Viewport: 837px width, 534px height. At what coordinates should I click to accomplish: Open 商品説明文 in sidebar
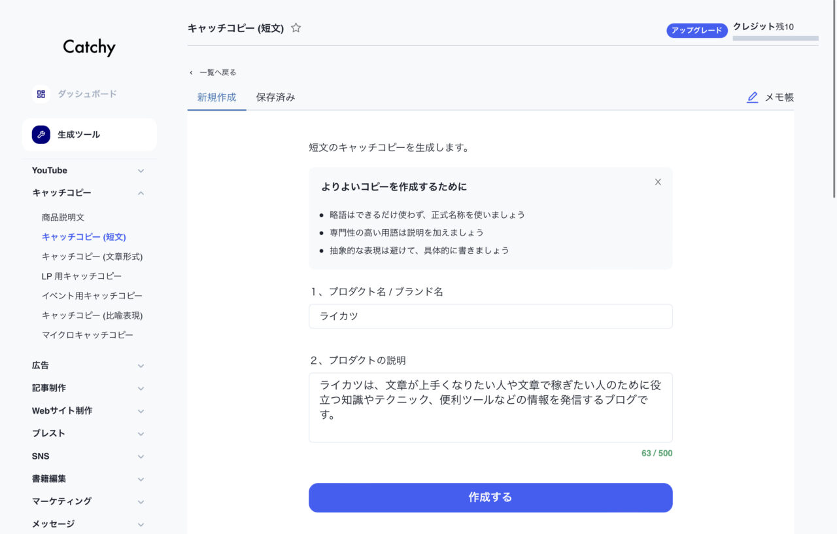pyautogui.click(x=63, y=217)
